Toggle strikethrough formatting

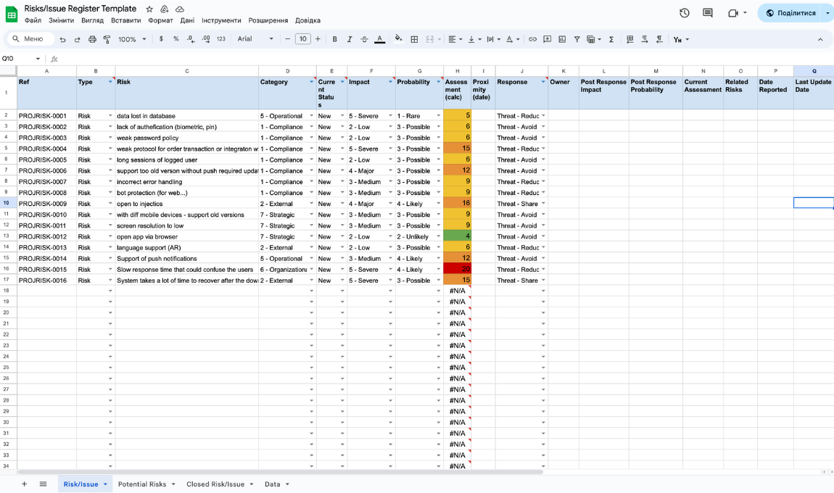pyautogui.click(x=364, y=39)
